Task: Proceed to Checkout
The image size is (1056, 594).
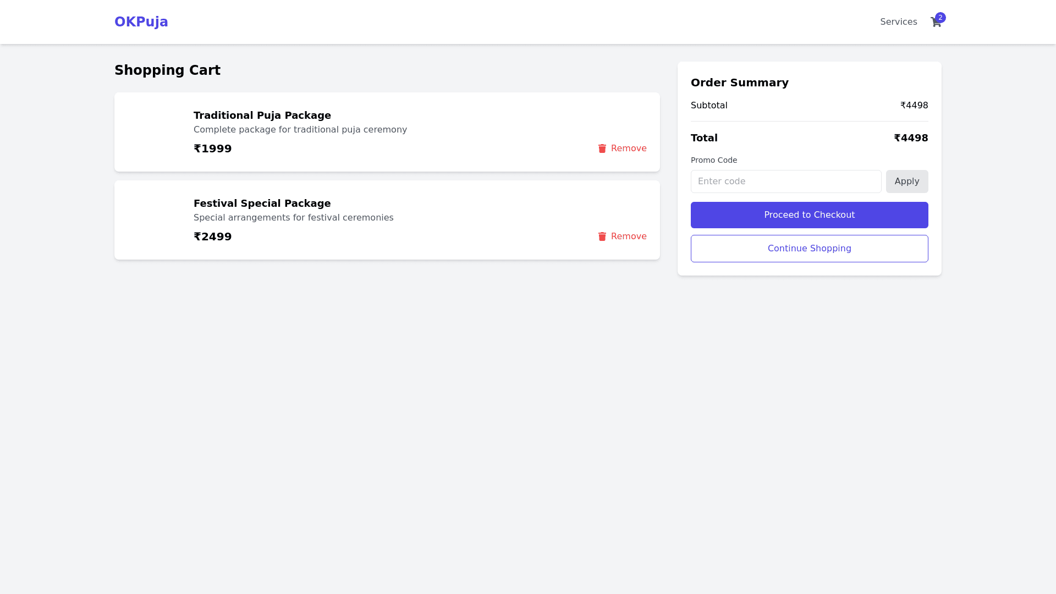Action: coord(809,215)
